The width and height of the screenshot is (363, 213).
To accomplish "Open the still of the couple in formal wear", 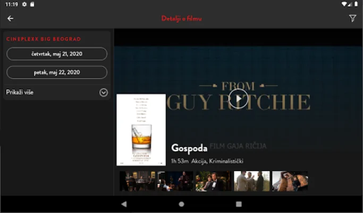I will click(214, 181).
